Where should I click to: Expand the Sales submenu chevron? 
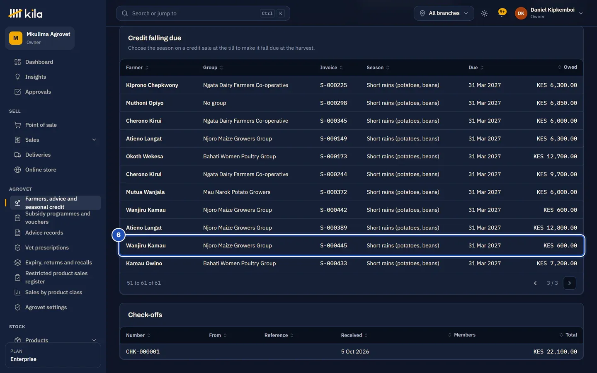(x=94, y=140)
